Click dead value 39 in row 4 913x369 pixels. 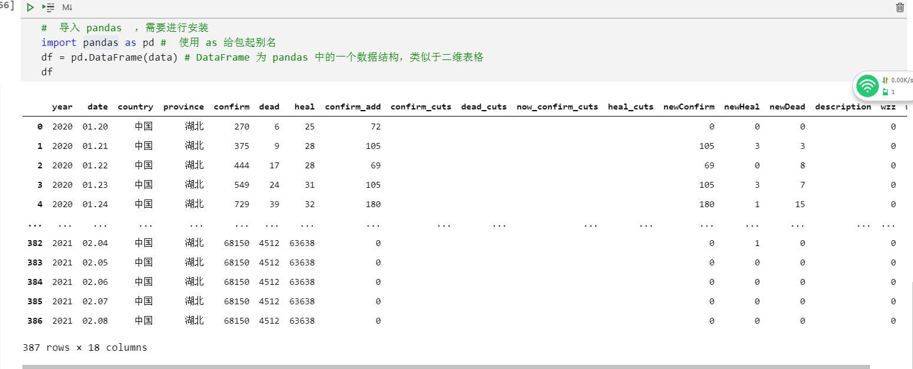[274, 204]
